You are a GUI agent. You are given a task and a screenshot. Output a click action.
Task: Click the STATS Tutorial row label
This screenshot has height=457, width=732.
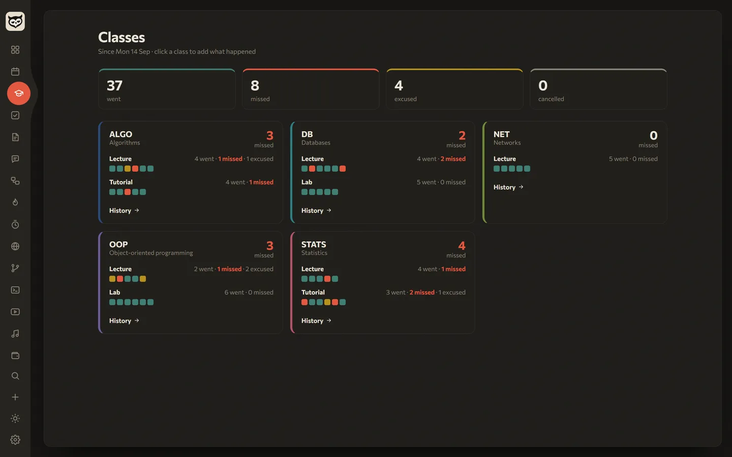313,292
